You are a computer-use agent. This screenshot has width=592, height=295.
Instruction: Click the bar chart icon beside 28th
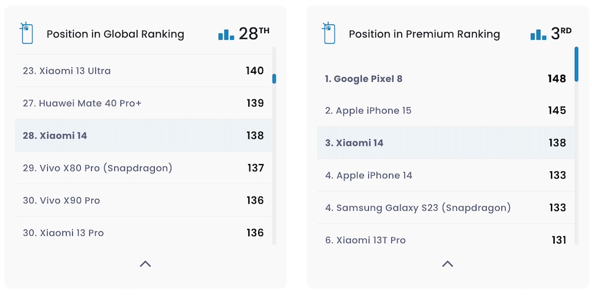(x=226, y=34)
